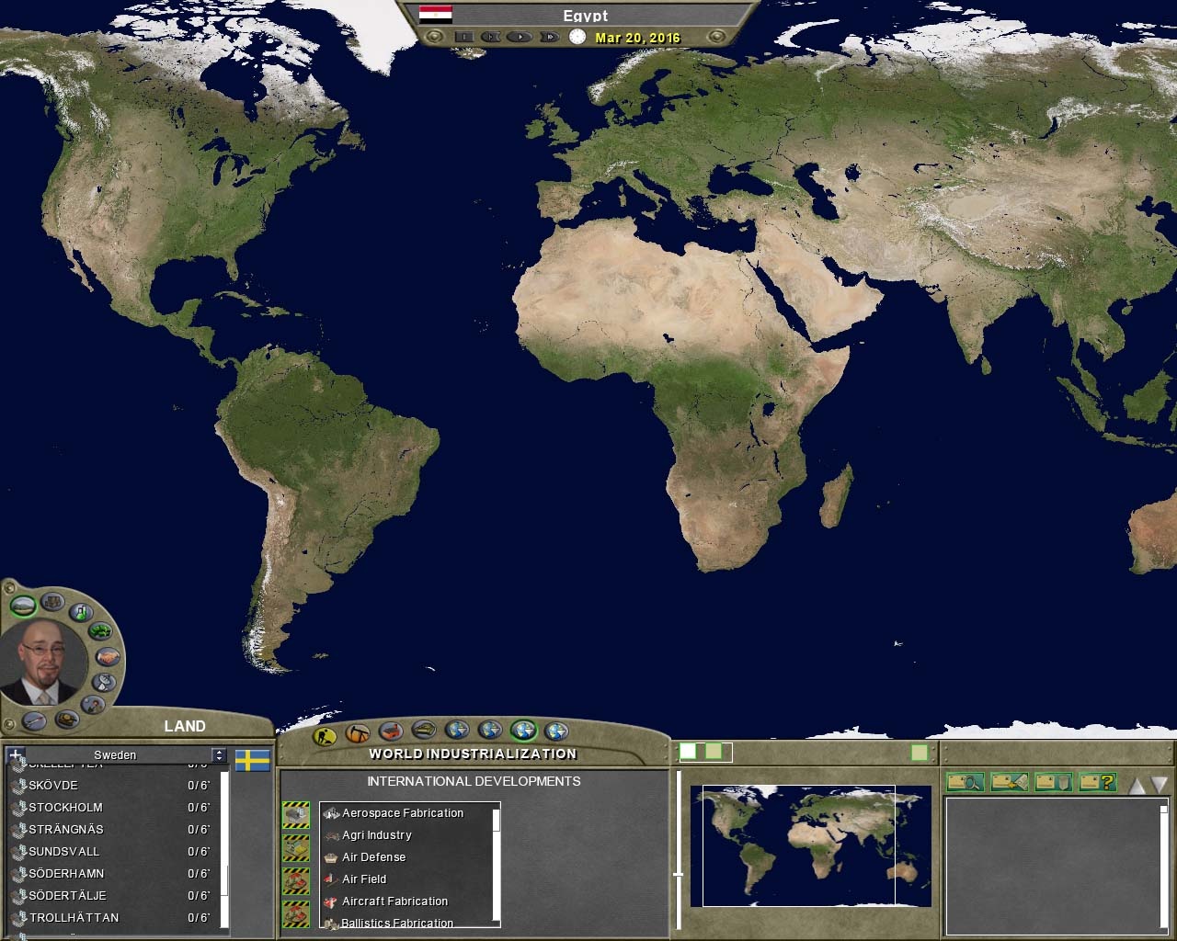Click the down arrow in message panel
This screenshot has height=941, width=1177.
click(1159, 785)
